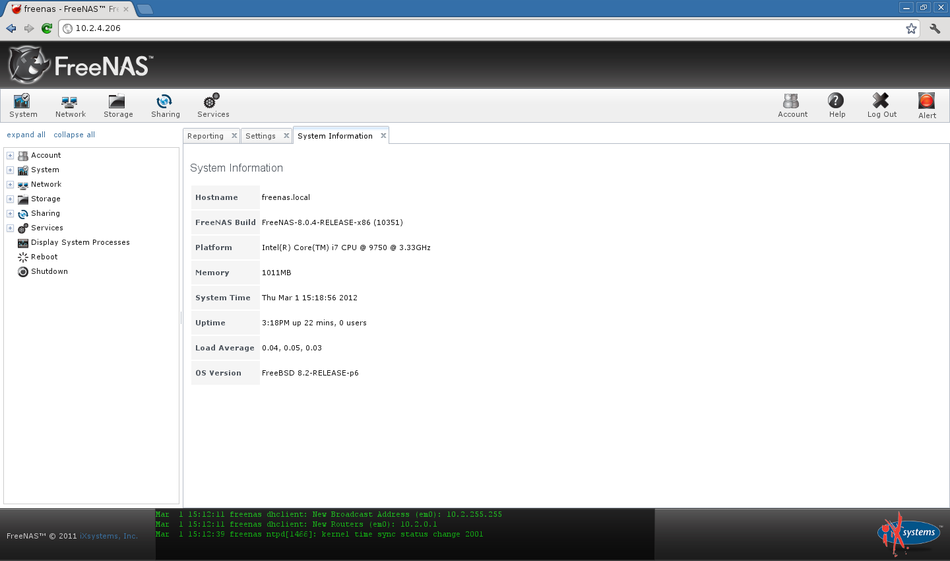Open iXsystems, Inc. footer link
Screen dimensions: 950x561
pyautogui.click(x=109, y=536)
